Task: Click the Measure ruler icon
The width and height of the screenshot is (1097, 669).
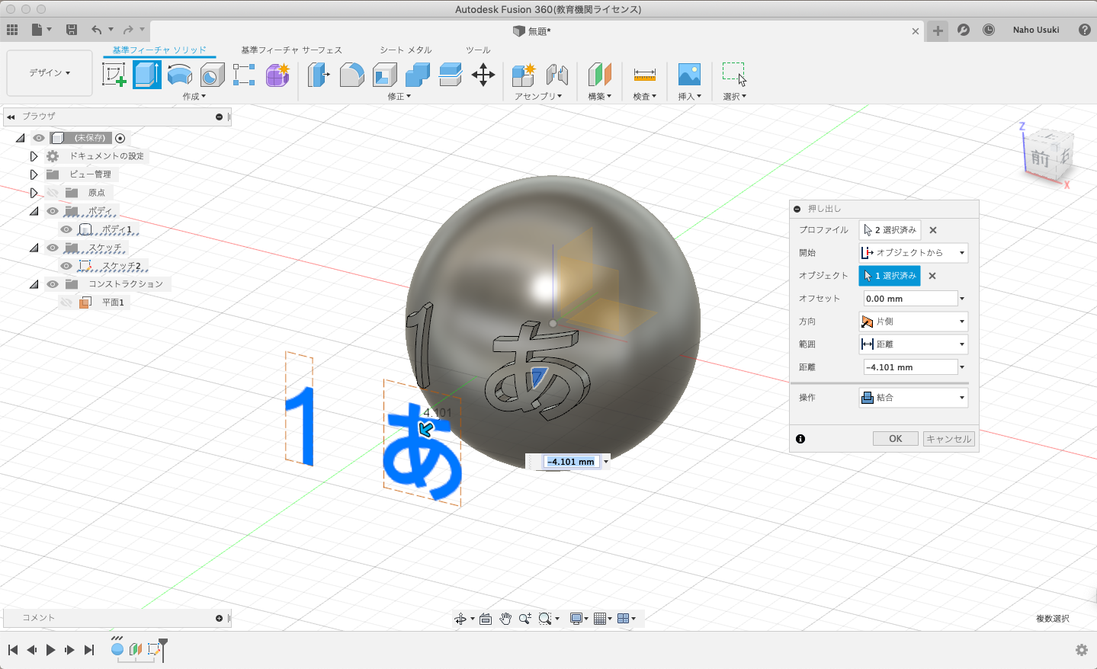Action: [644, 75]
